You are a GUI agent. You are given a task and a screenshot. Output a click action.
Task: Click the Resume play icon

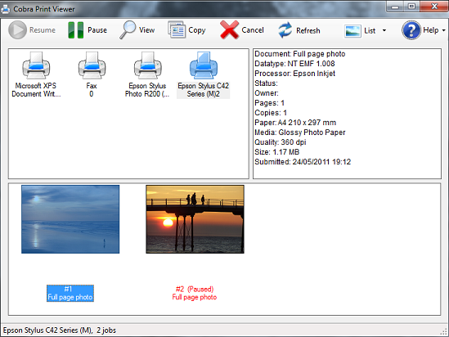pyautogui.click(x=17, y=29)
